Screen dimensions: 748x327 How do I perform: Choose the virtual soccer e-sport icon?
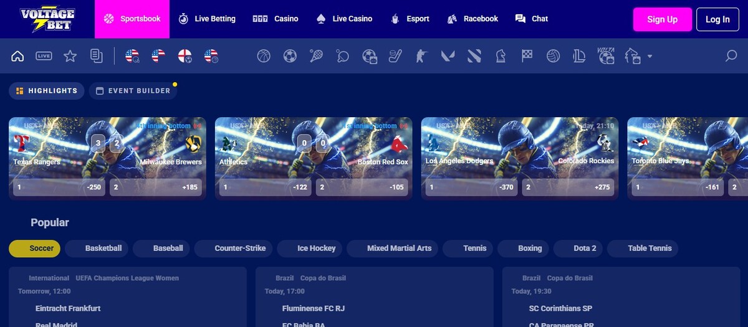click(x=370, y=56)
